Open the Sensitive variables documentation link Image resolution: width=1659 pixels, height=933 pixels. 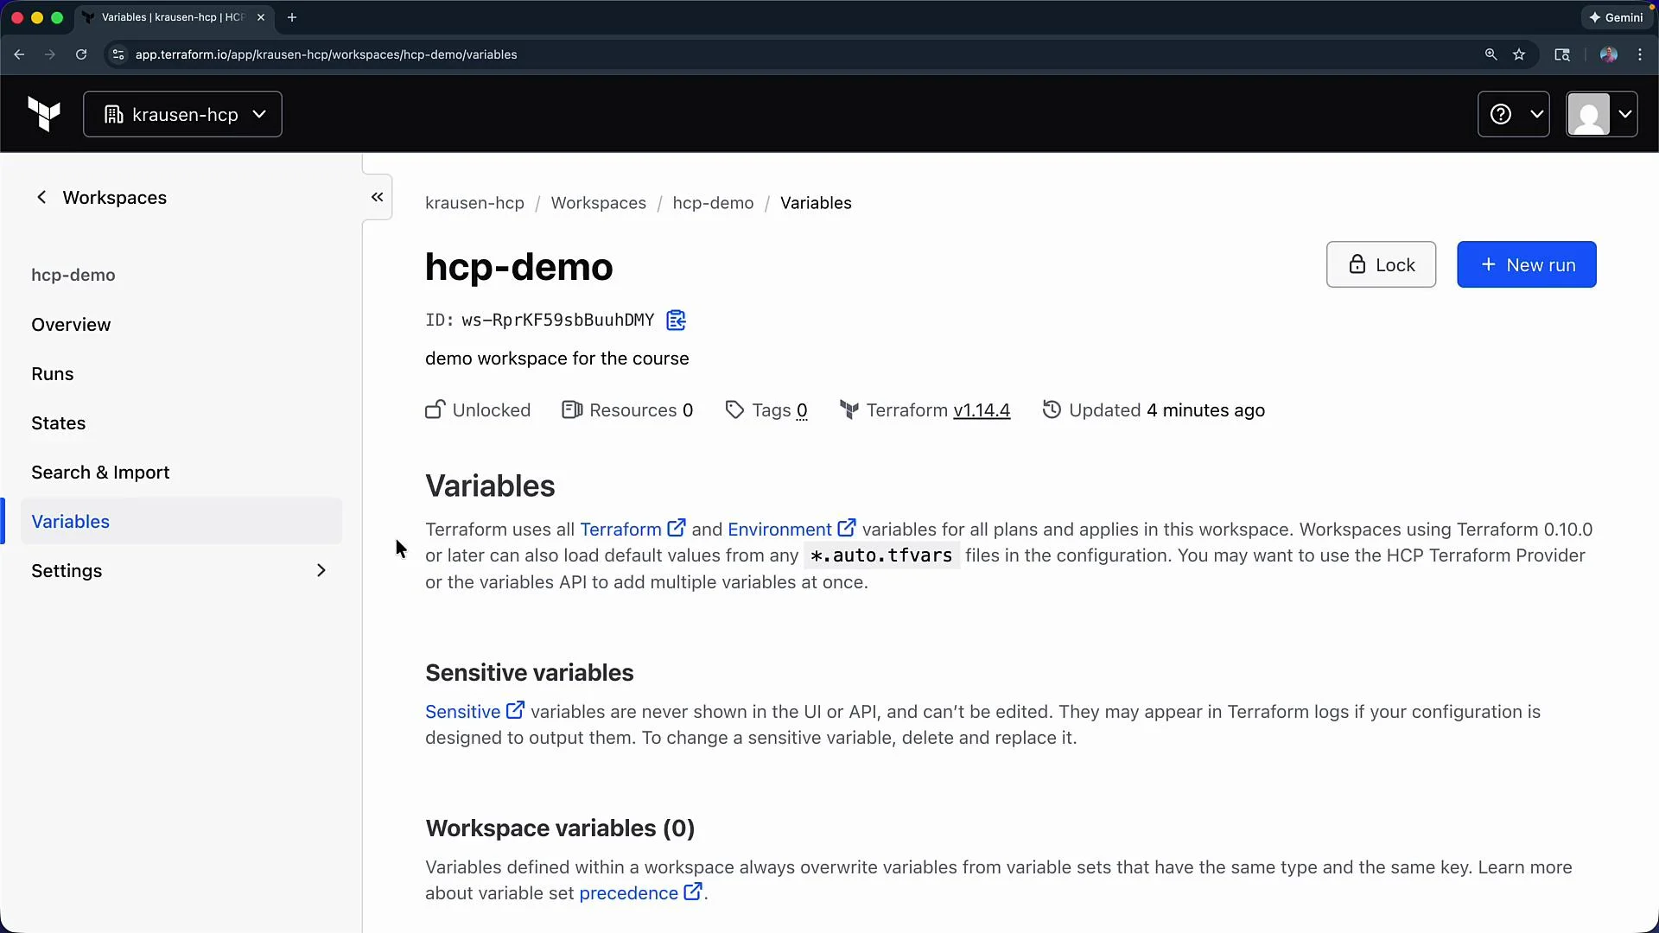[x=474, y=712]
